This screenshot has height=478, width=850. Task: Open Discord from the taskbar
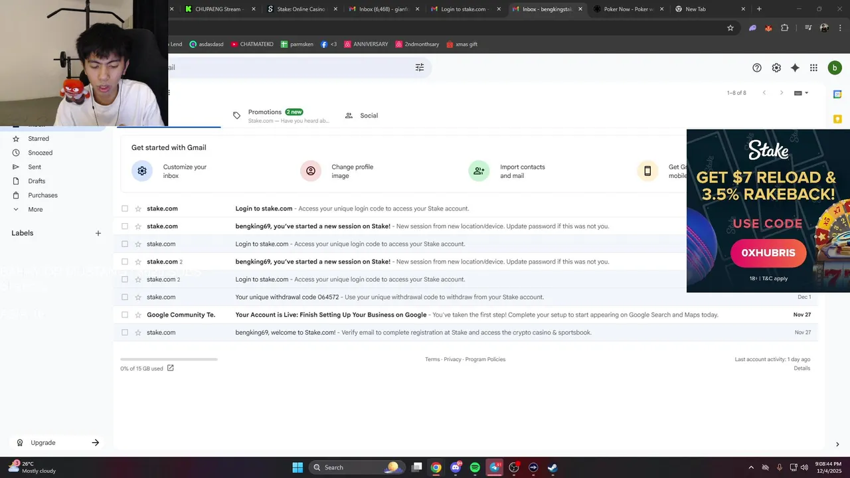(456, 467)
